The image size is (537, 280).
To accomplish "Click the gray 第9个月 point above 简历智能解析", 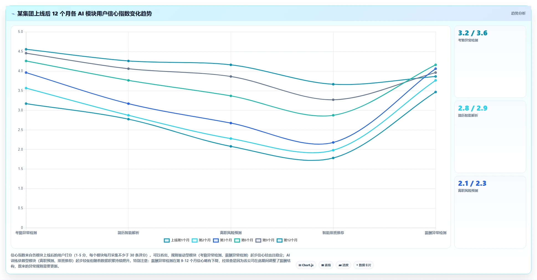I will click(x=128, y=69).
